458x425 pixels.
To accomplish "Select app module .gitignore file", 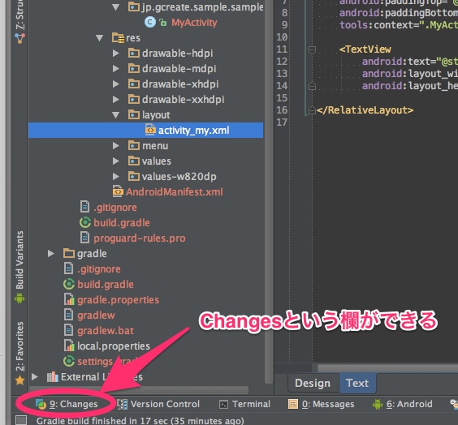I will tap(115, 208).
